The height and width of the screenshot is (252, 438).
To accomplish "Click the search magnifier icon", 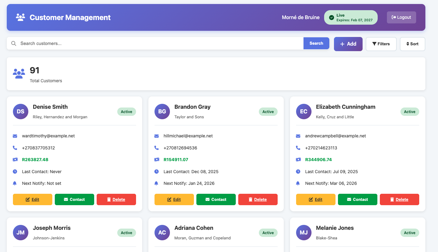I will (x=14, y=43).
